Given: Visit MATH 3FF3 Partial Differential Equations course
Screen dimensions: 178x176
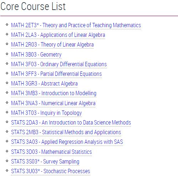Looking at the screenshot, I should tap(56, 74).
